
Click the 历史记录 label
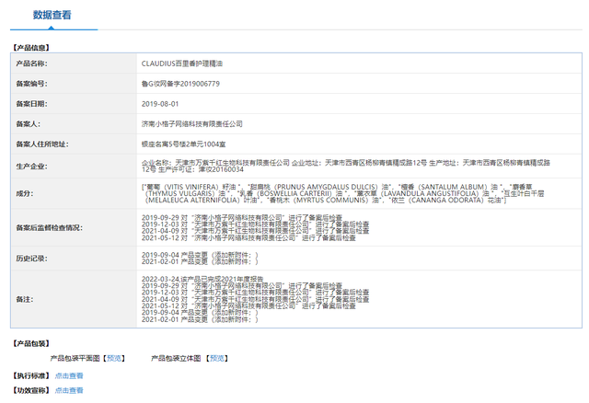(x=31, y=259)
